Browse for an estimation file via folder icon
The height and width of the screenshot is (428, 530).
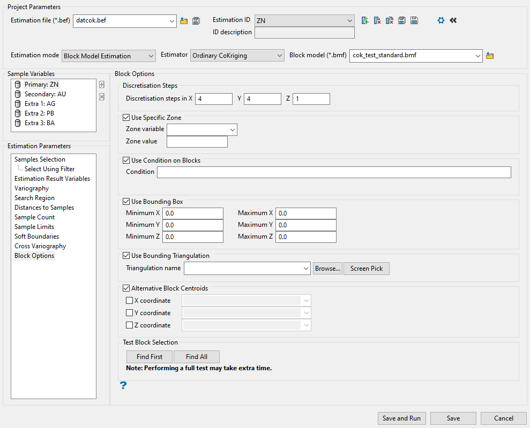pos(184,21)
